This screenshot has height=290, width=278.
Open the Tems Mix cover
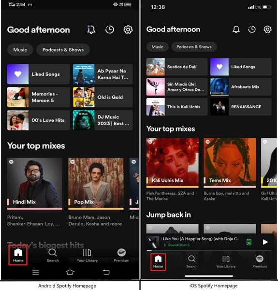(230, 163)
